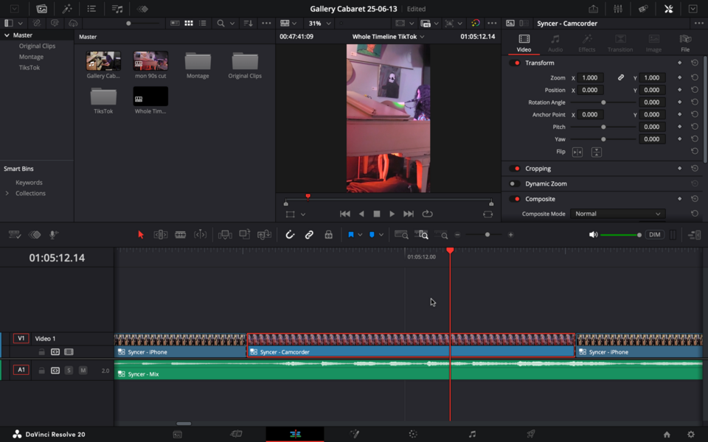Play forward in the viewer

tap(392, 214)
